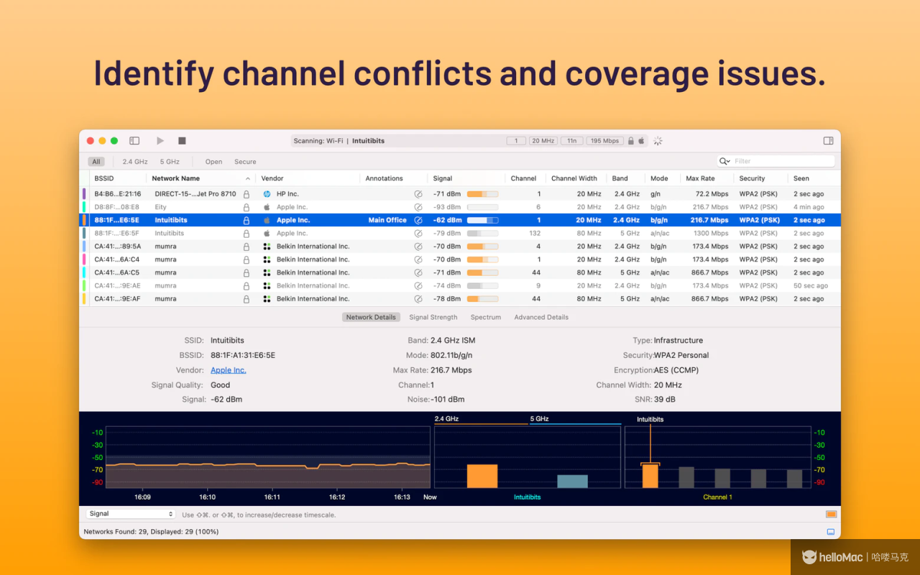Viewport: 920px width, 575px height.
Task: Select the Eity network row
Action: pyautogui.click(x=460, y=207)
